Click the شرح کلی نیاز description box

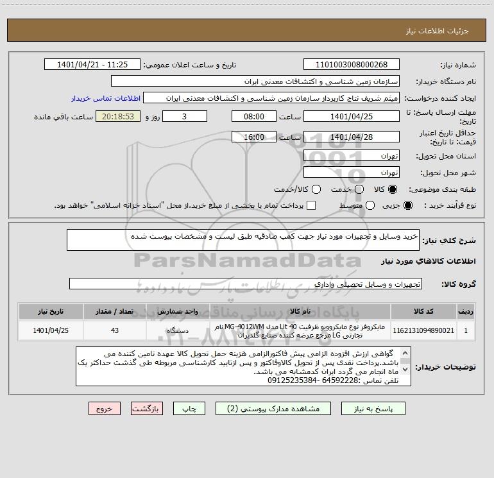pyautogui.click(x=243, y=240)
